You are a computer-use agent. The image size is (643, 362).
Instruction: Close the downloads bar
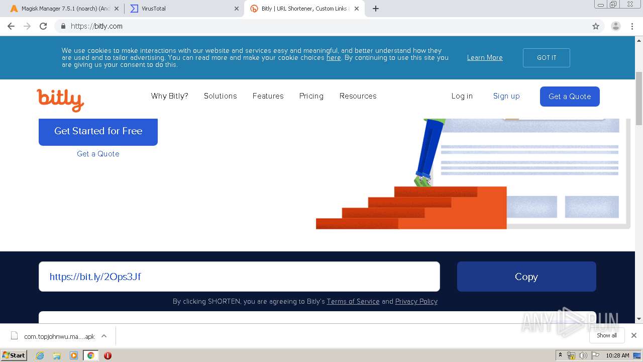[634, 335]
